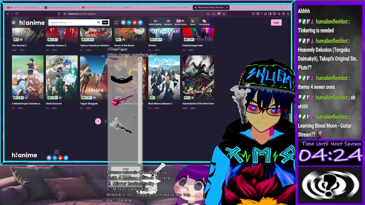
Task: Go to page 2 of recently updated
Action: [x=106, y=121]
